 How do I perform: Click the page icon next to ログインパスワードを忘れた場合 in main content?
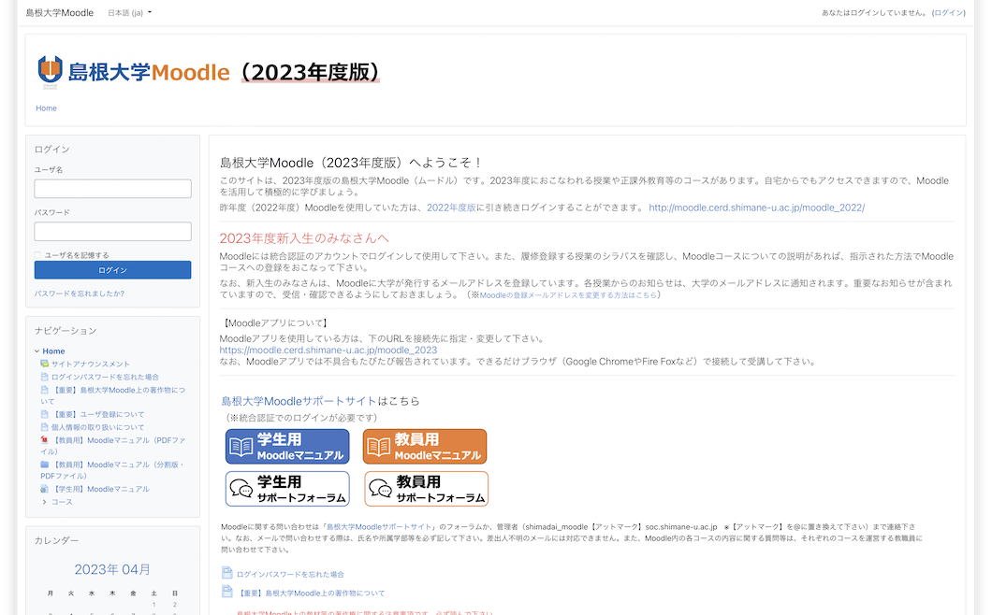[x=226, y=573]
